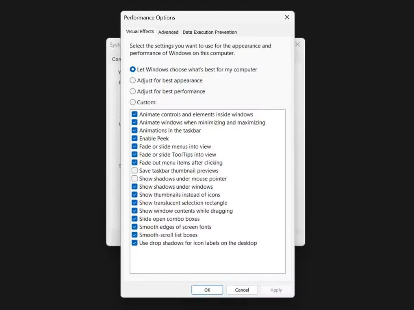Close the System Properties window behind

coord(298,44)
